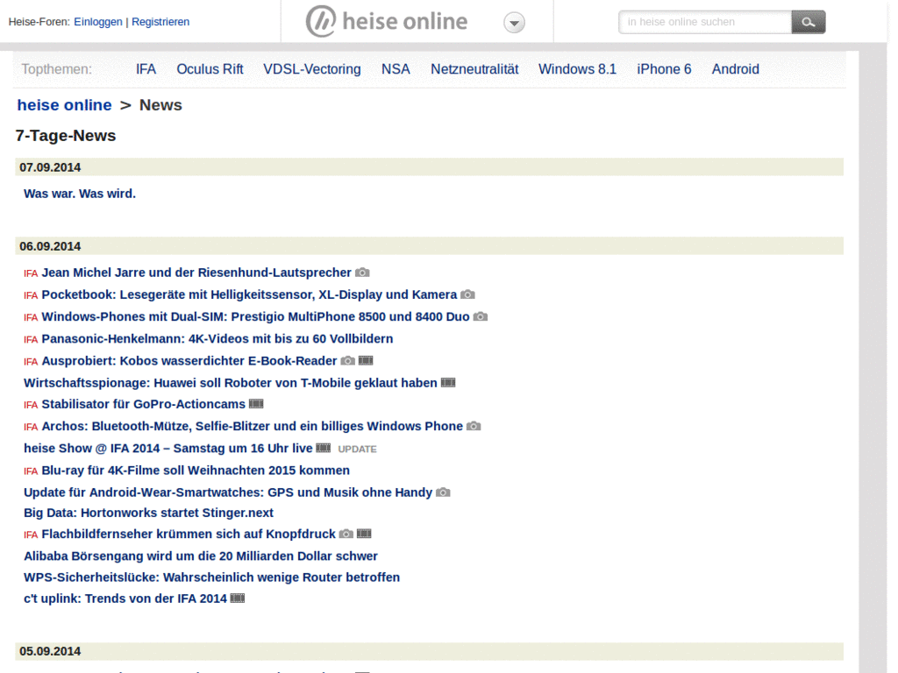Click video icon beside GoPro-Actioncams headline

coord(256,403)
